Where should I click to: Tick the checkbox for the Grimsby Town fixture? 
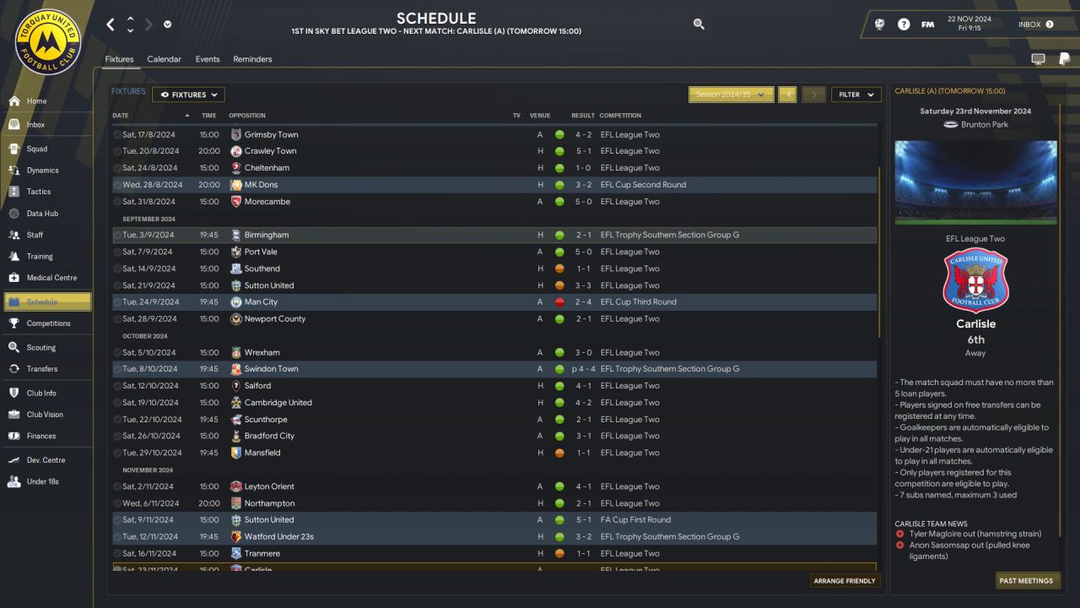click(x=117, y=134)
